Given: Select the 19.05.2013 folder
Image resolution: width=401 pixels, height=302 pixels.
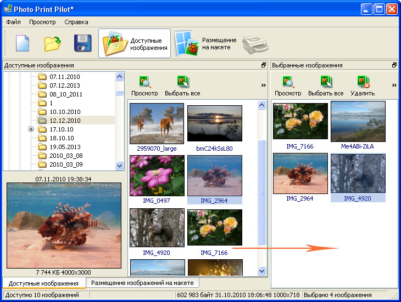Looking at the screenshot, I should coord(65,147).
